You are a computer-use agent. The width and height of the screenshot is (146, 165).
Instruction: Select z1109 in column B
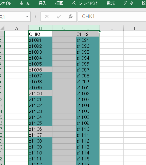pos(41,147)
